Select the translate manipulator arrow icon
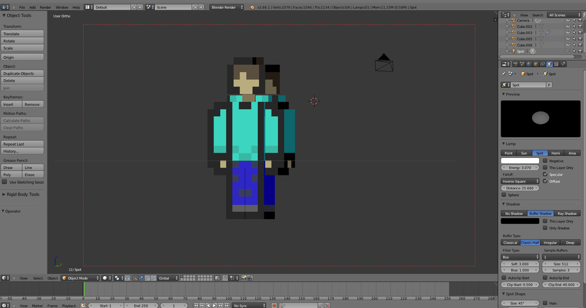 click(141, 278)
